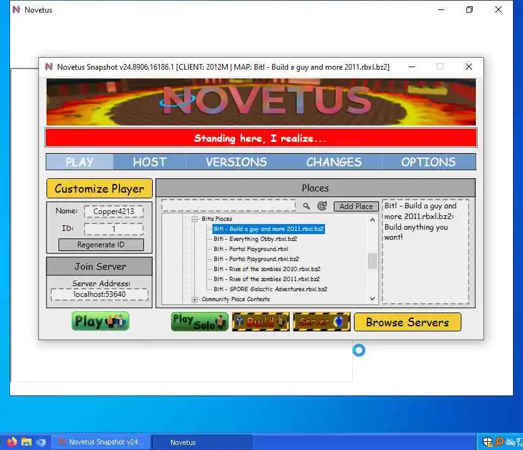This screenshot has width=523, height=450.
Task: Select 'Bitl - Rise of the zombies 2011.rbxl.bz2'
Action: click(x=267, y=279)
